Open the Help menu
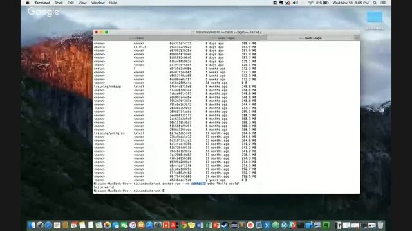 113,3
